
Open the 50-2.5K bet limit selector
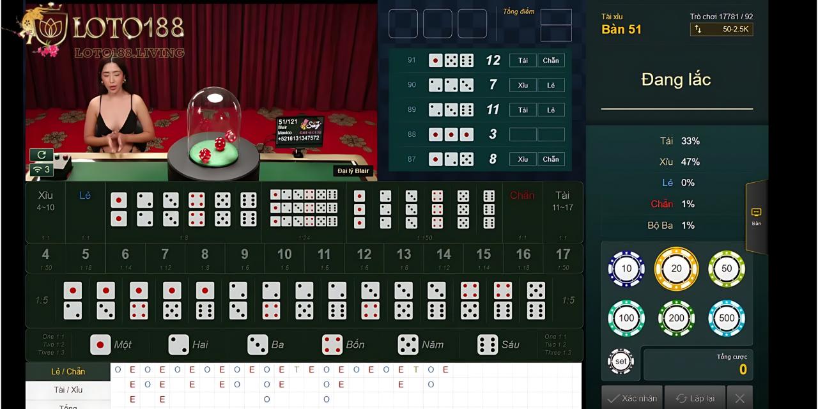[722, 29]
